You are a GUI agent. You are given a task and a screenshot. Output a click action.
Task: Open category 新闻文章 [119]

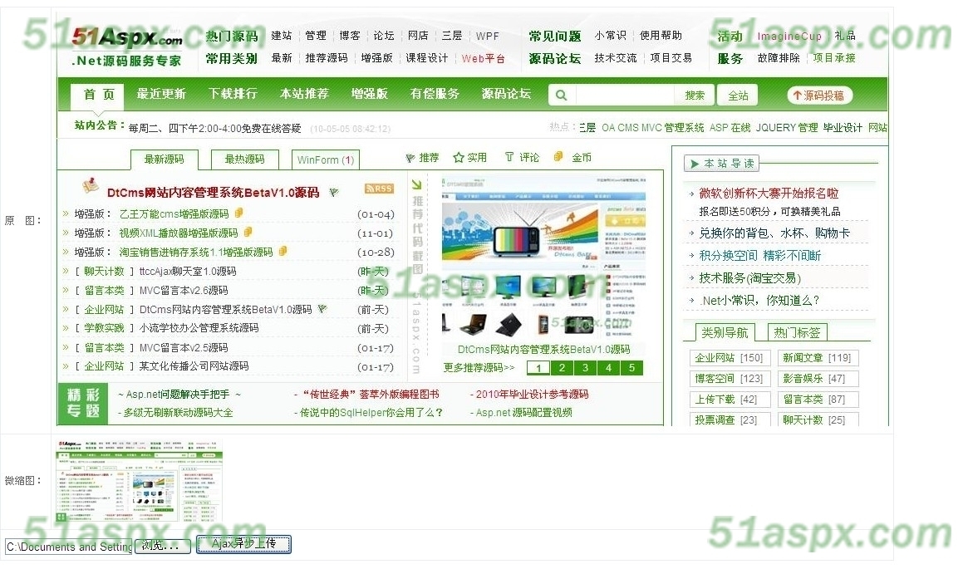(817, 358)
